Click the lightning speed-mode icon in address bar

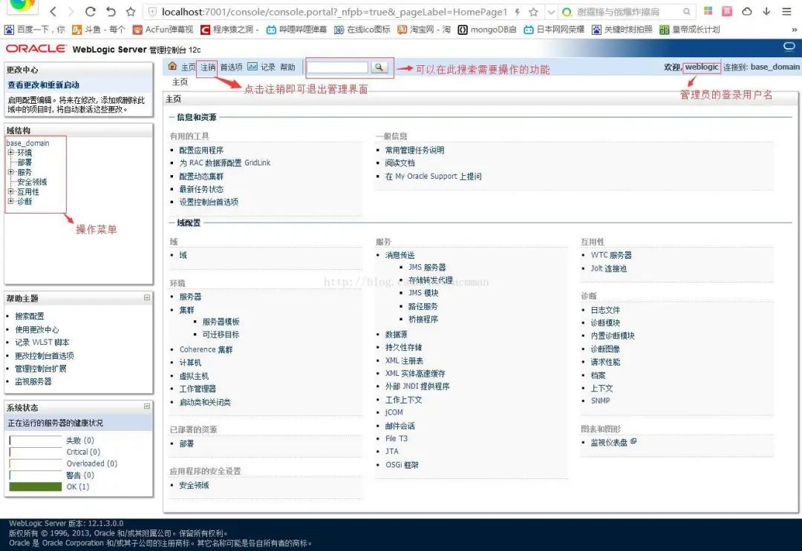tap(518, 11)
